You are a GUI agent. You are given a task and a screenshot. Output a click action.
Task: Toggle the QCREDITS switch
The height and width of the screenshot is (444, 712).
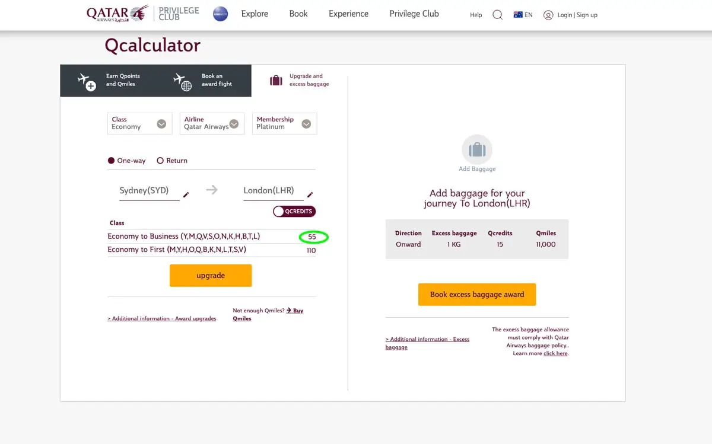pyautogui.click(x=294, y=211)
